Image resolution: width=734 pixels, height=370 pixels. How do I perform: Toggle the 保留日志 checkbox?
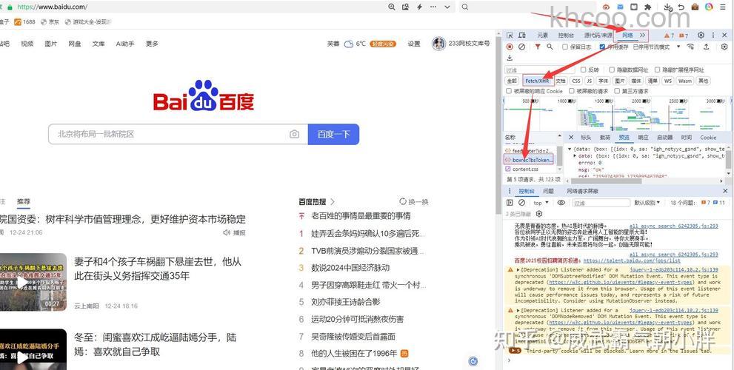coord(565,47)
